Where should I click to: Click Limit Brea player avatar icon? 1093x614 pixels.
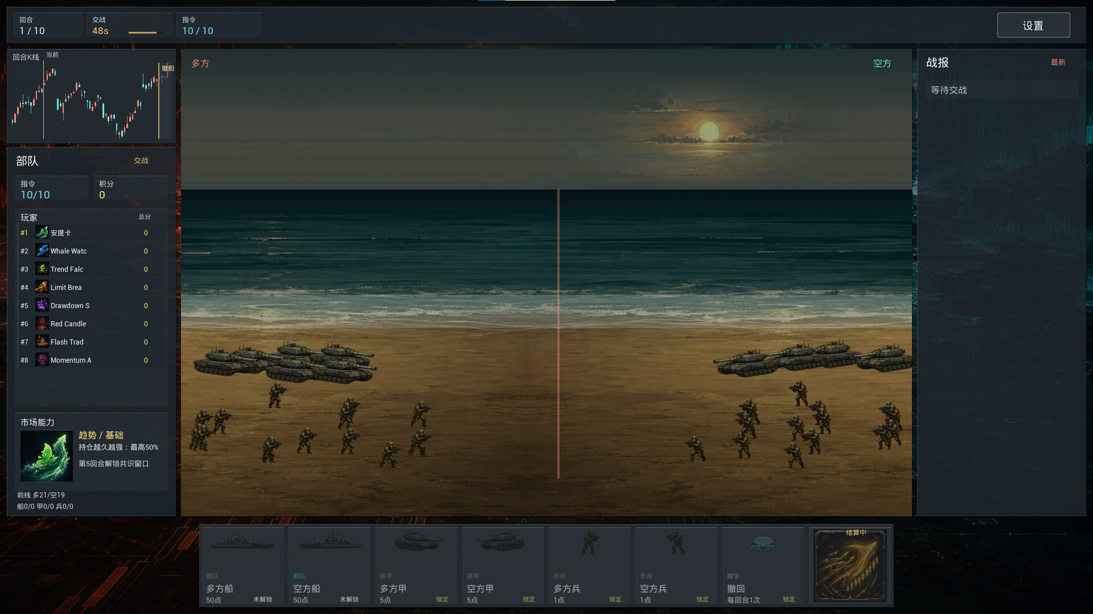[42, 287]
